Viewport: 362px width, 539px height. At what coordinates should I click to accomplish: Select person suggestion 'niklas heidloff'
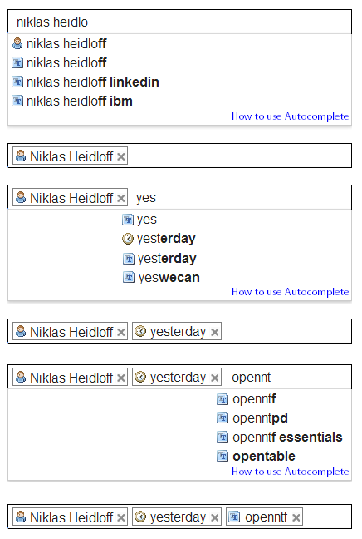point(59,43)
